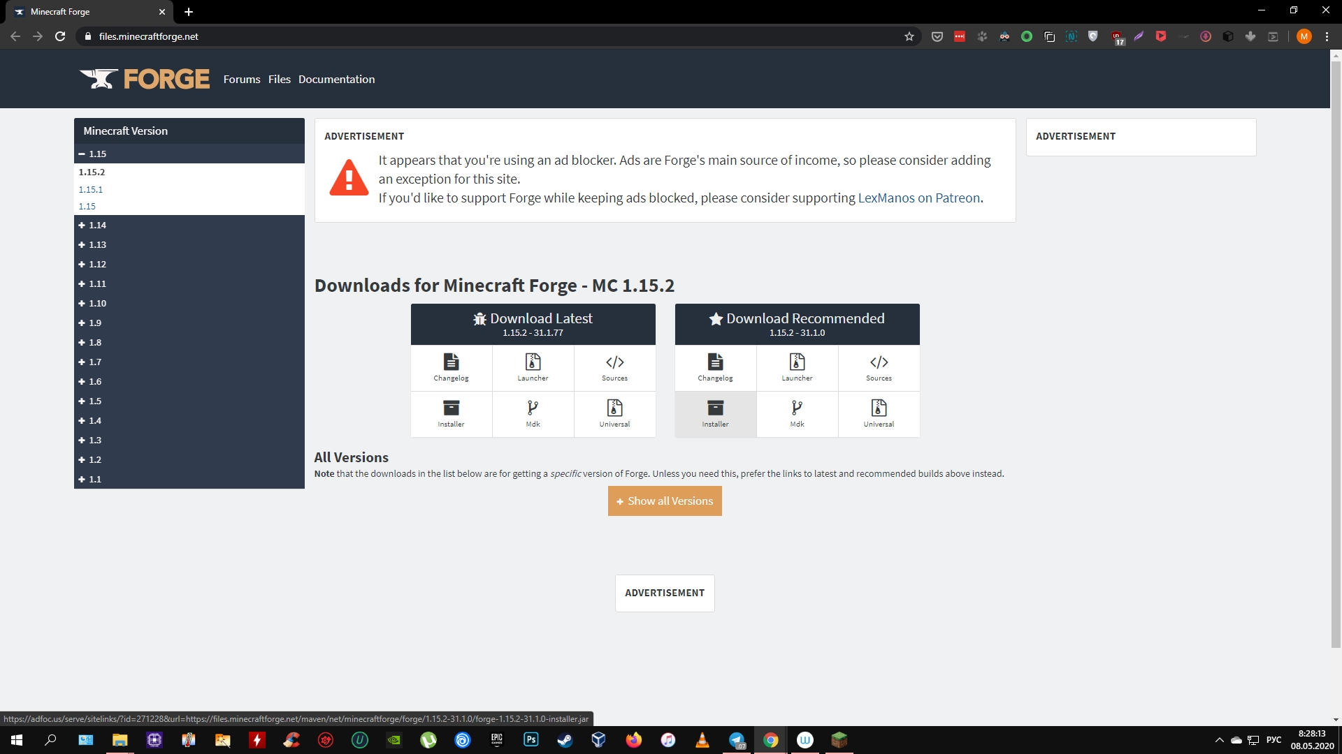Expand the 1.1 version group
1342x754 pixels.
coord(189,479)
